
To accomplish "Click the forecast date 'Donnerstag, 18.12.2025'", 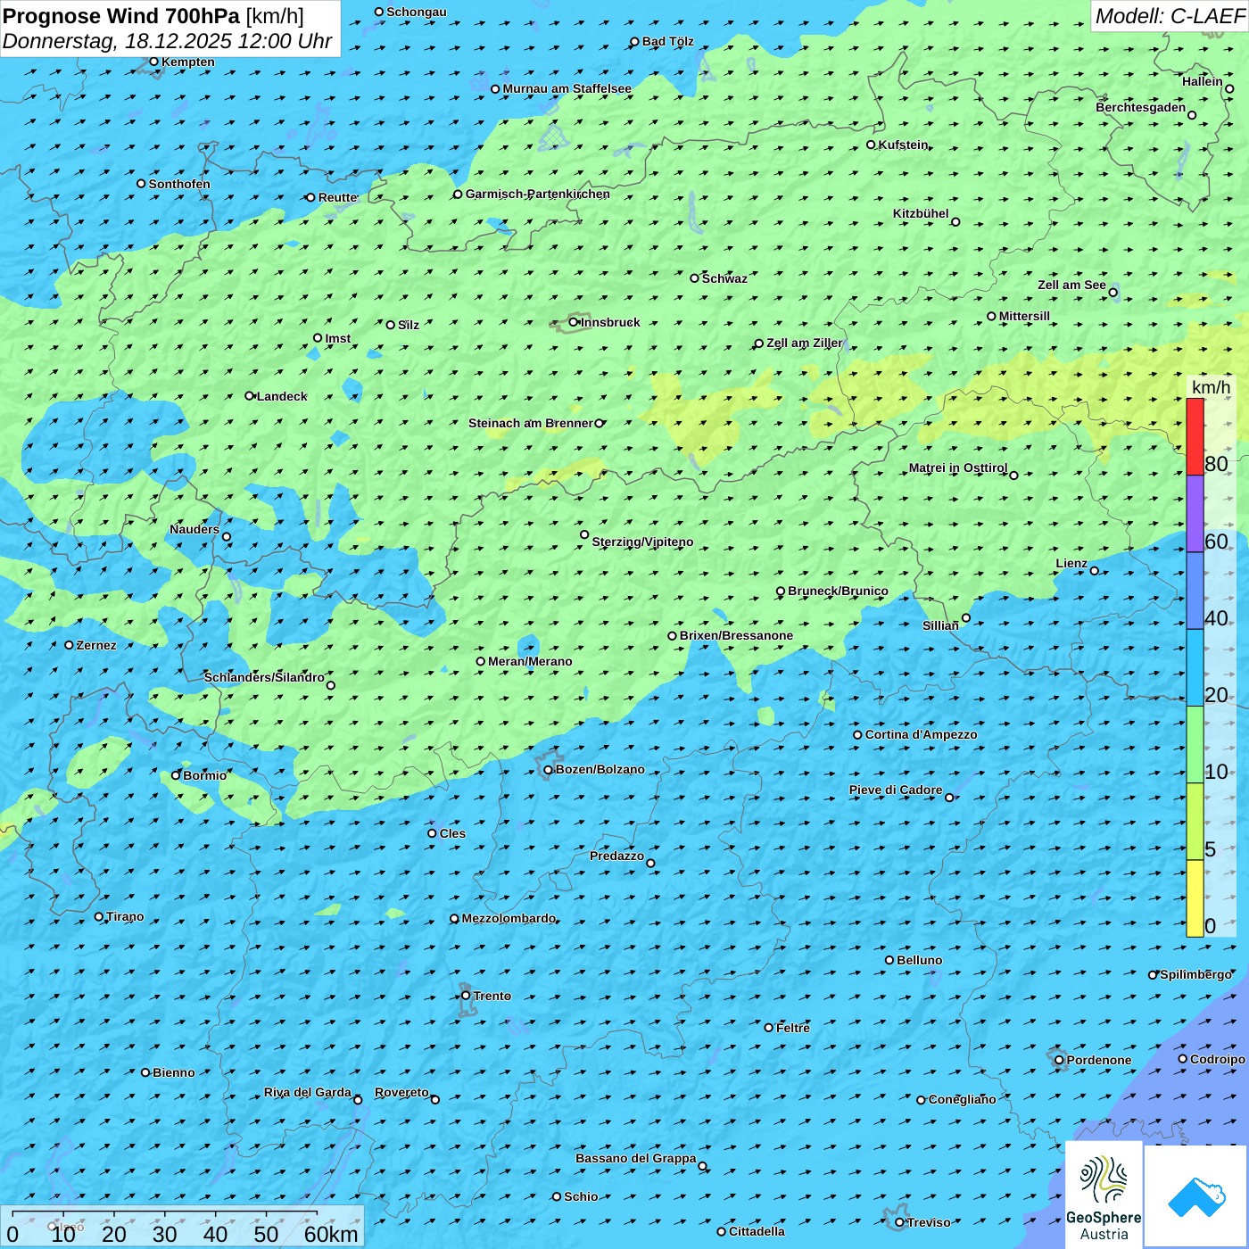I will [x=116, y=41].
